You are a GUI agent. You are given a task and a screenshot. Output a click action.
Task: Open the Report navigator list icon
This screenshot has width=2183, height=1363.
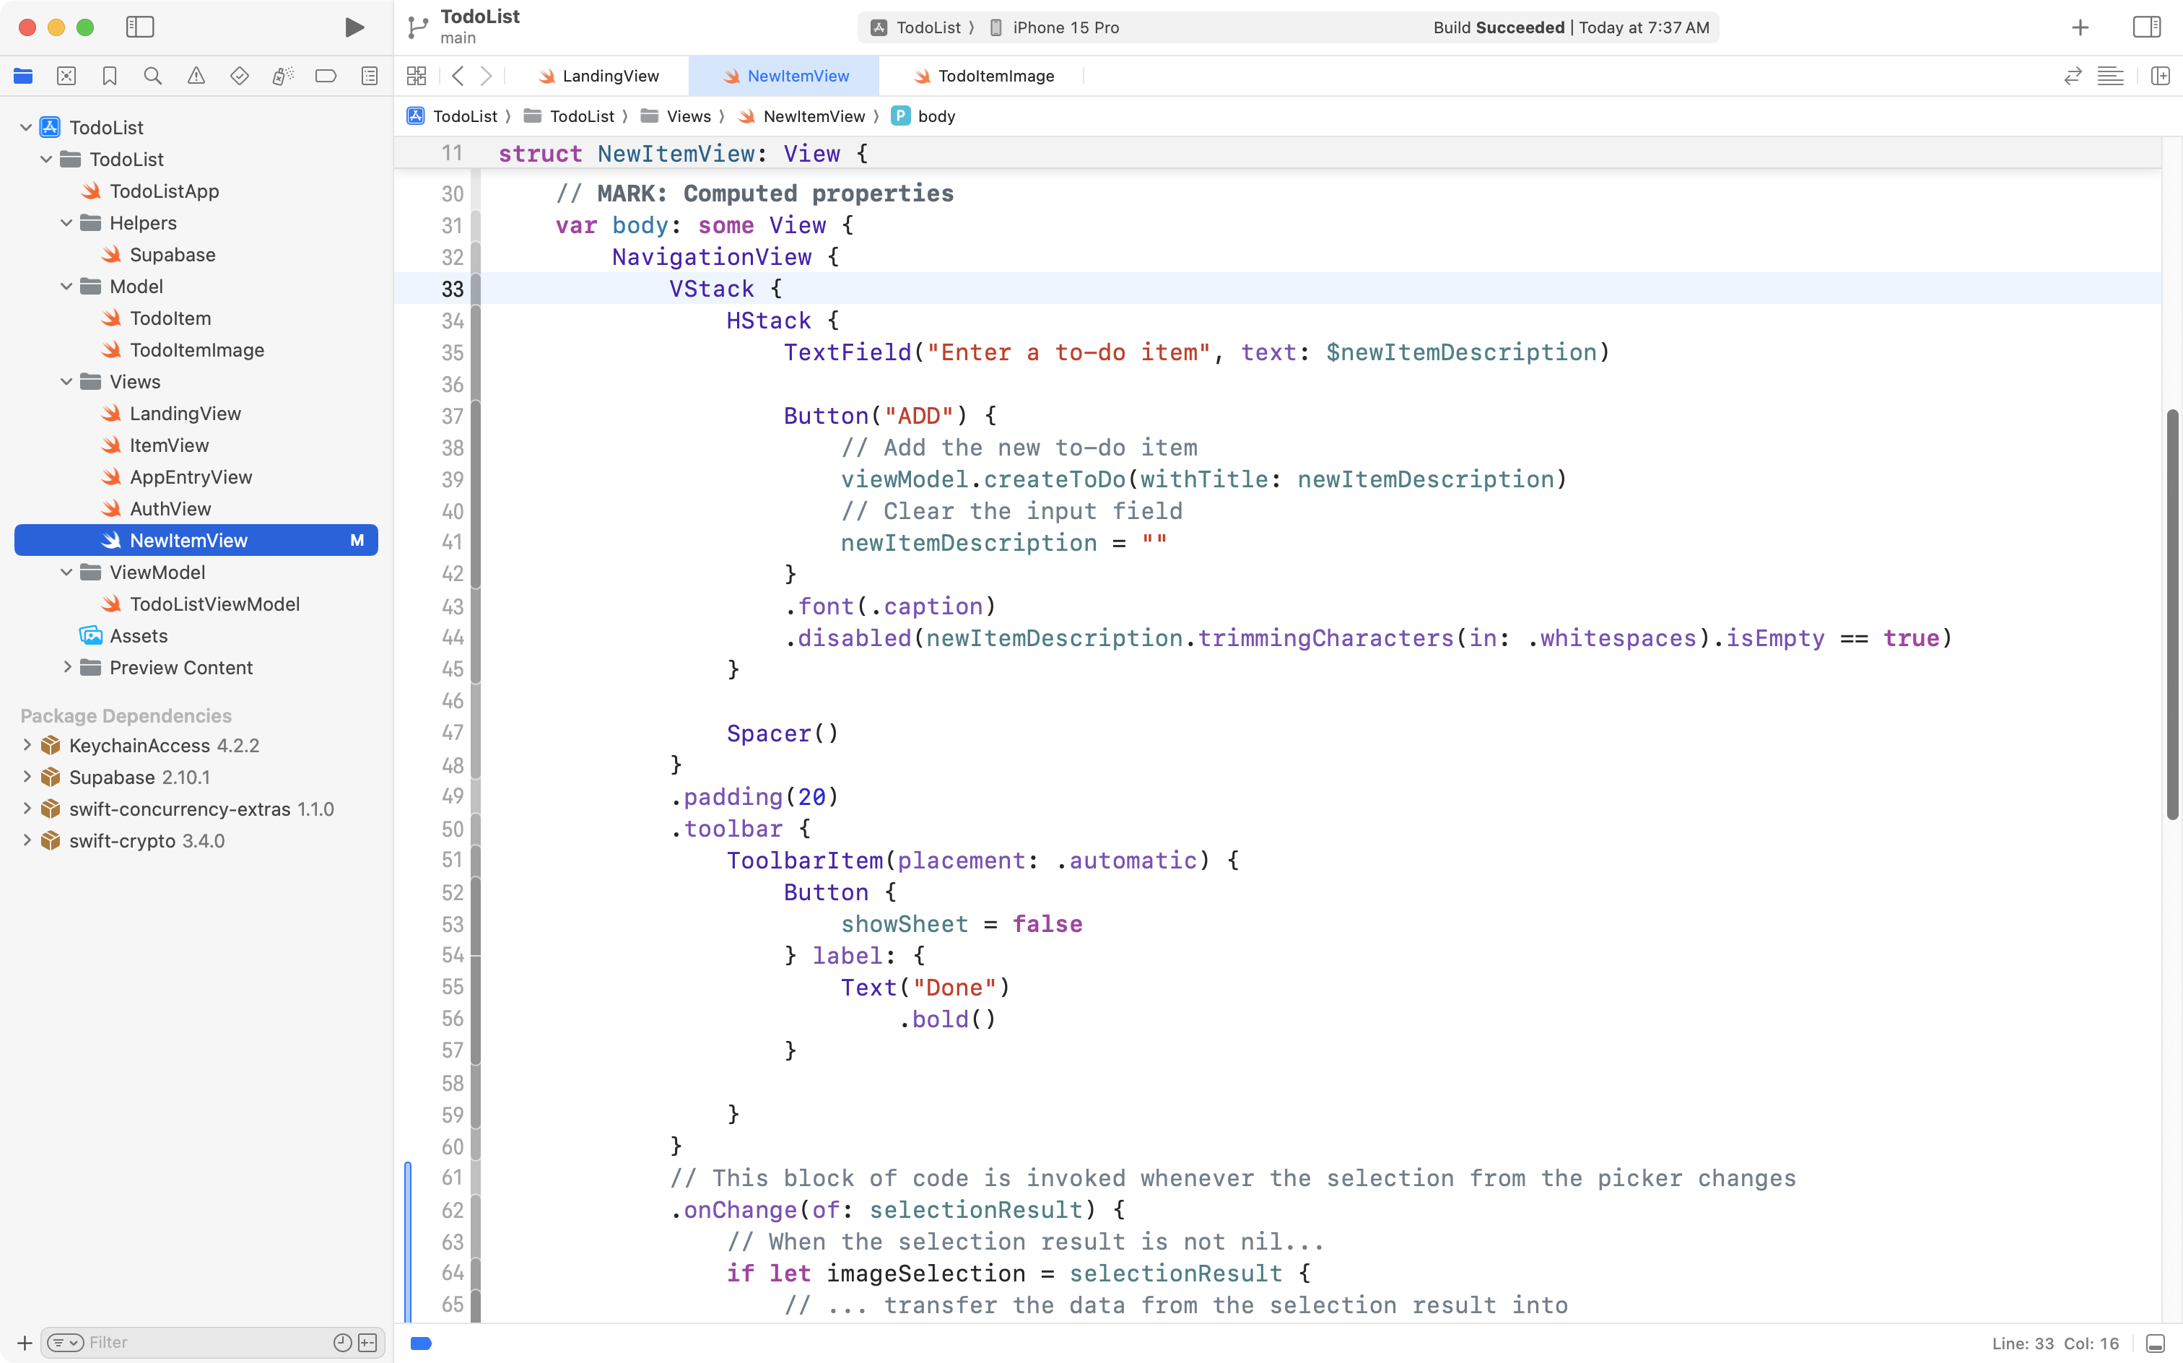[x=369, y=76]
